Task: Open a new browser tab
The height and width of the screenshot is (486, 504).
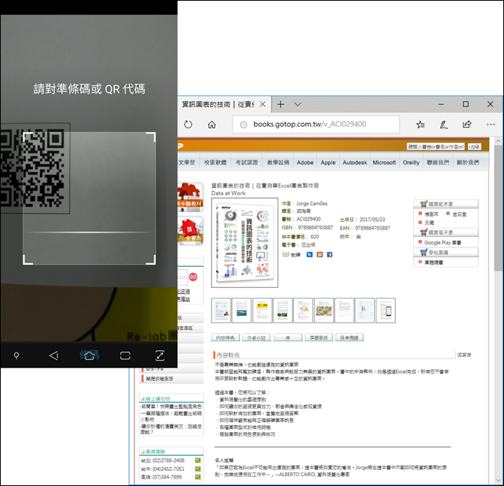Action: [x=280, y=104]
